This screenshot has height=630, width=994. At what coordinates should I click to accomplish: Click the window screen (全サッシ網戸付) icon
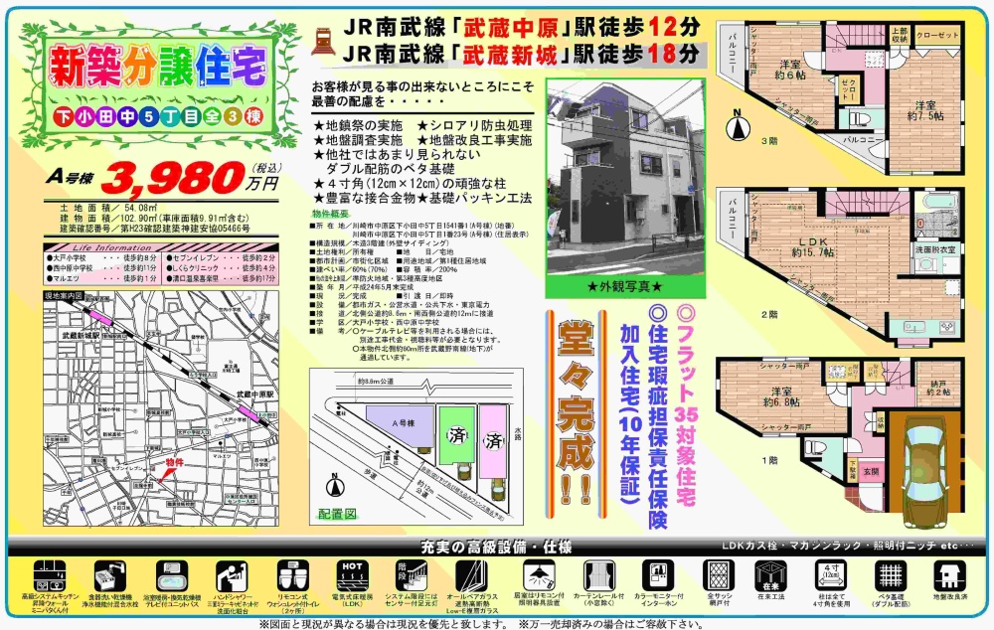click(719, 575)
